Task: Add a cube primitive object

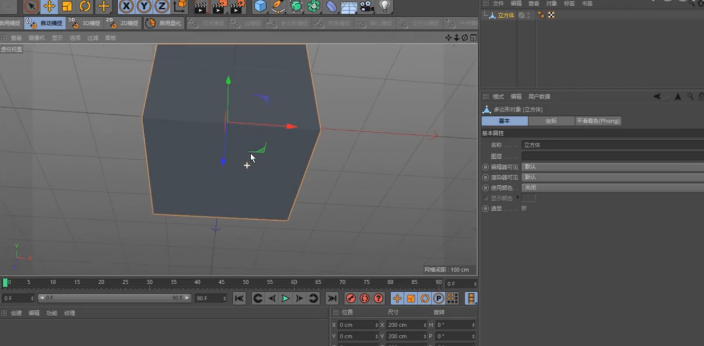Action: 260,6
